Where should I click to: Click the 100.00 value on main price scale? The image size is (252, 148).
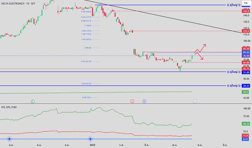[x=247, y=41]
